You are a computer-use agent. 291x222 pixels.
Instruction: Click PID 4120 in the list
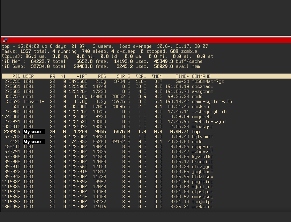point(15,141)
